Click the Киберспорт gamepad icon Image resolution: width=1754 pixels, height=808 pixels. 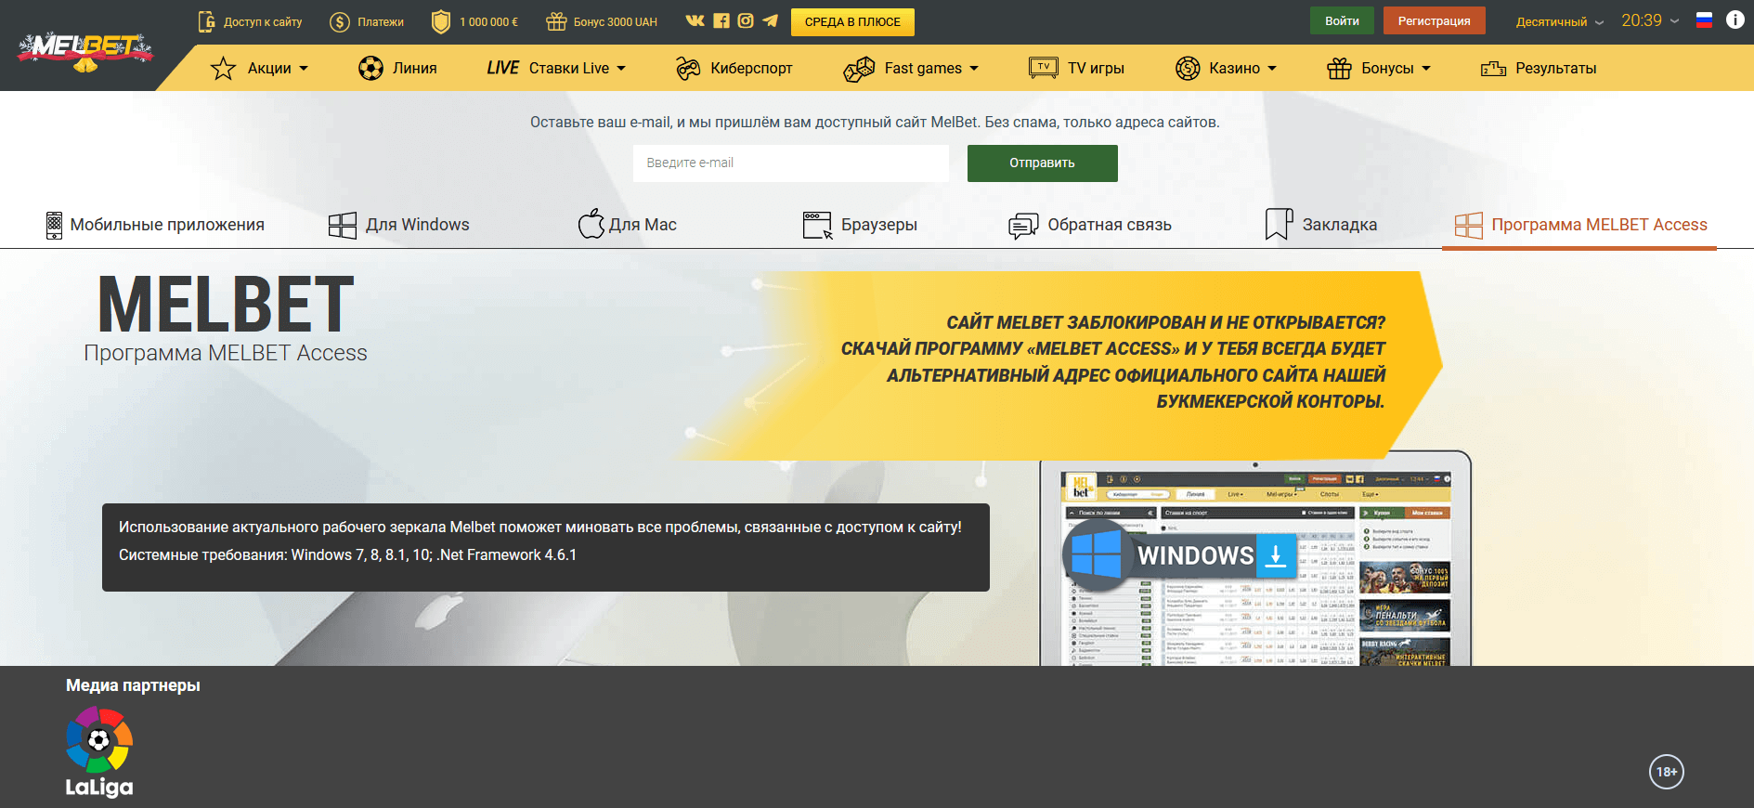tap(688, 68)
